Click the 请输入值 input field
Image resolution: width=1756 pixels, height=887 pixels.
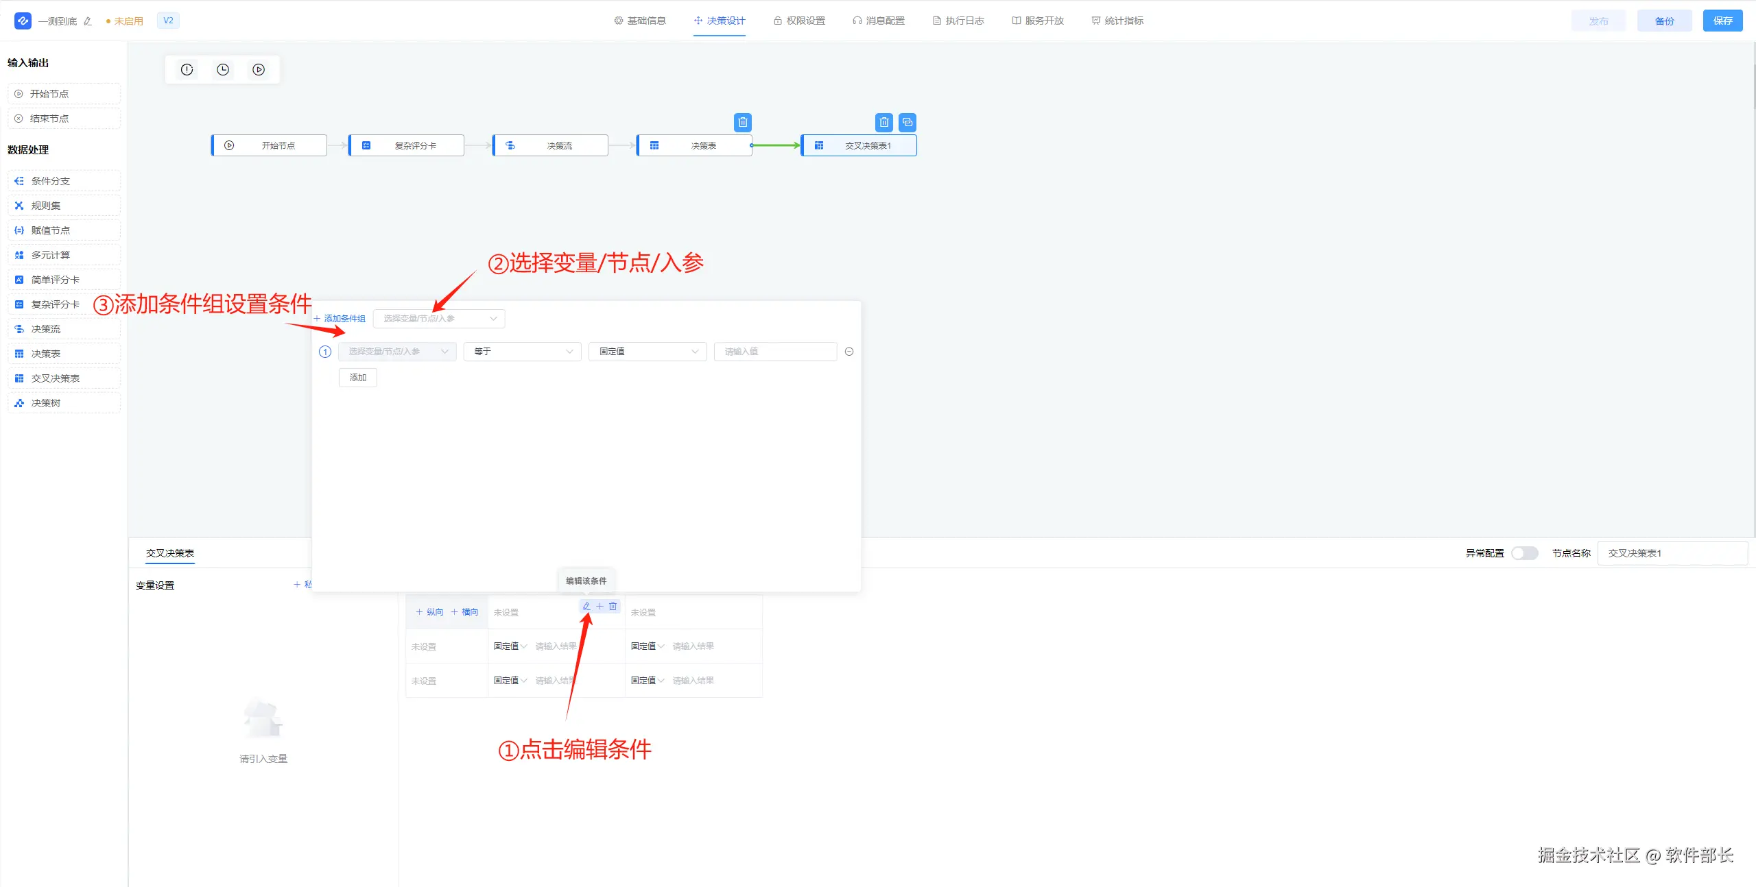(774, 352)
